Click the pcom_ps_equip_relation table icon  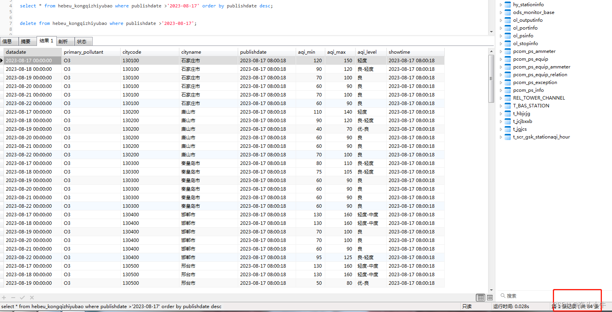[508, 75]
